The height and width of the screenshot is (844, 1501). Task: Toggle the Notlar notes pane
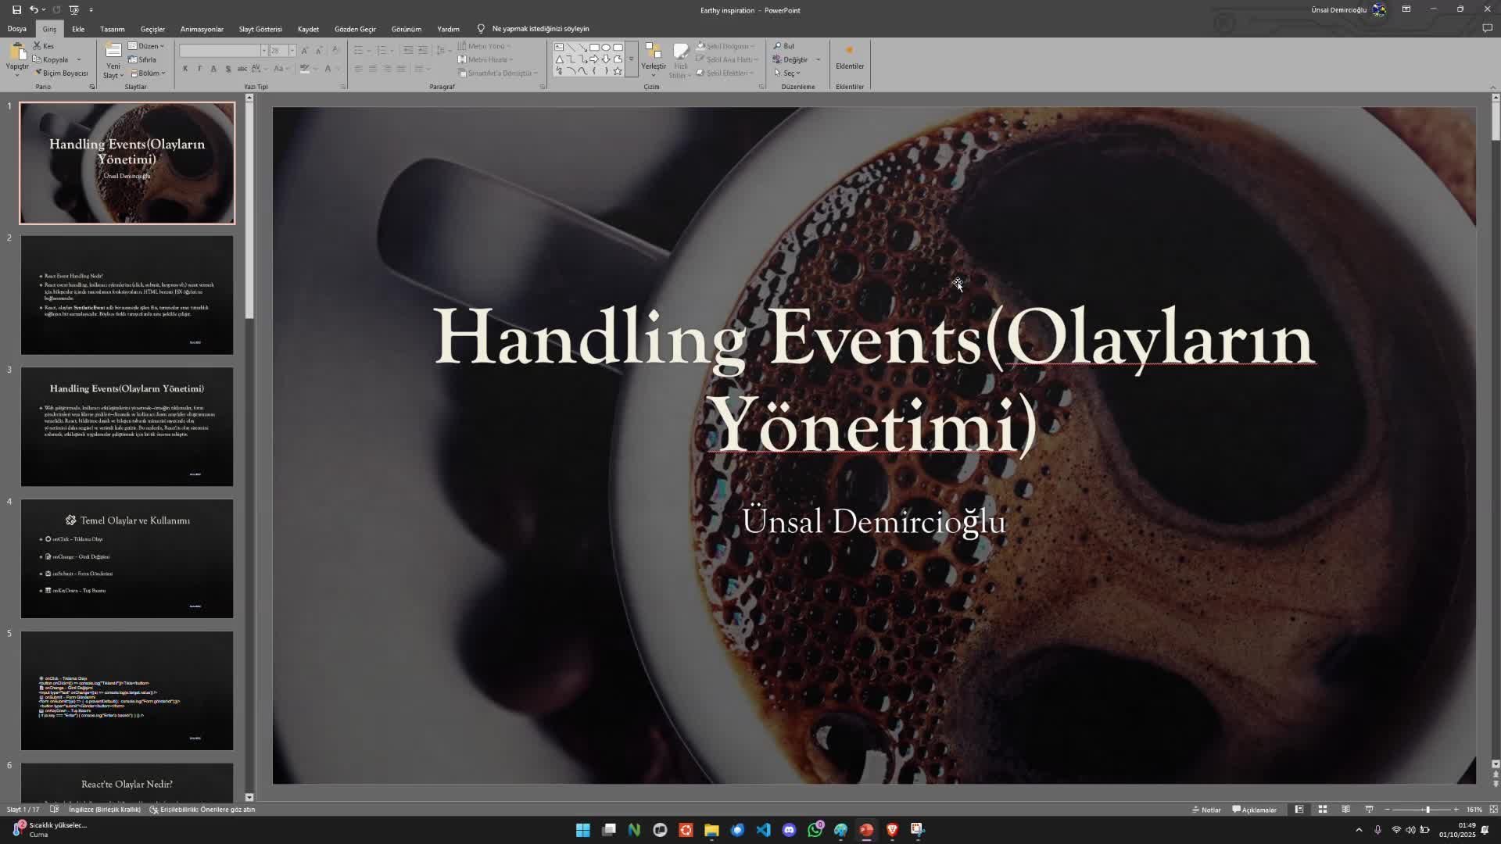(x=1206, y=810)
